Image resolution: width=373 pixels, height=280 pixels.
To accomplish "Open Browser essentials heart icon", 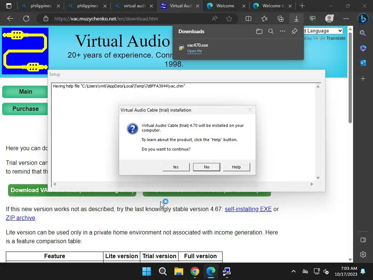I will pyautogui.click(x=313, y=19).
